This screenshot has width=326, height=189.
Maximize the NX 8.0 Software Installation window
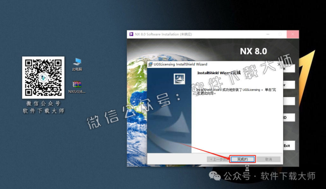280,34
